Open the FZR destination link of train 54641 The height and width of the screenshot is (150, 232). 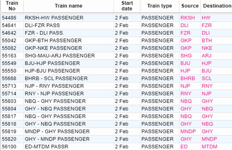[x=207, y=25]
